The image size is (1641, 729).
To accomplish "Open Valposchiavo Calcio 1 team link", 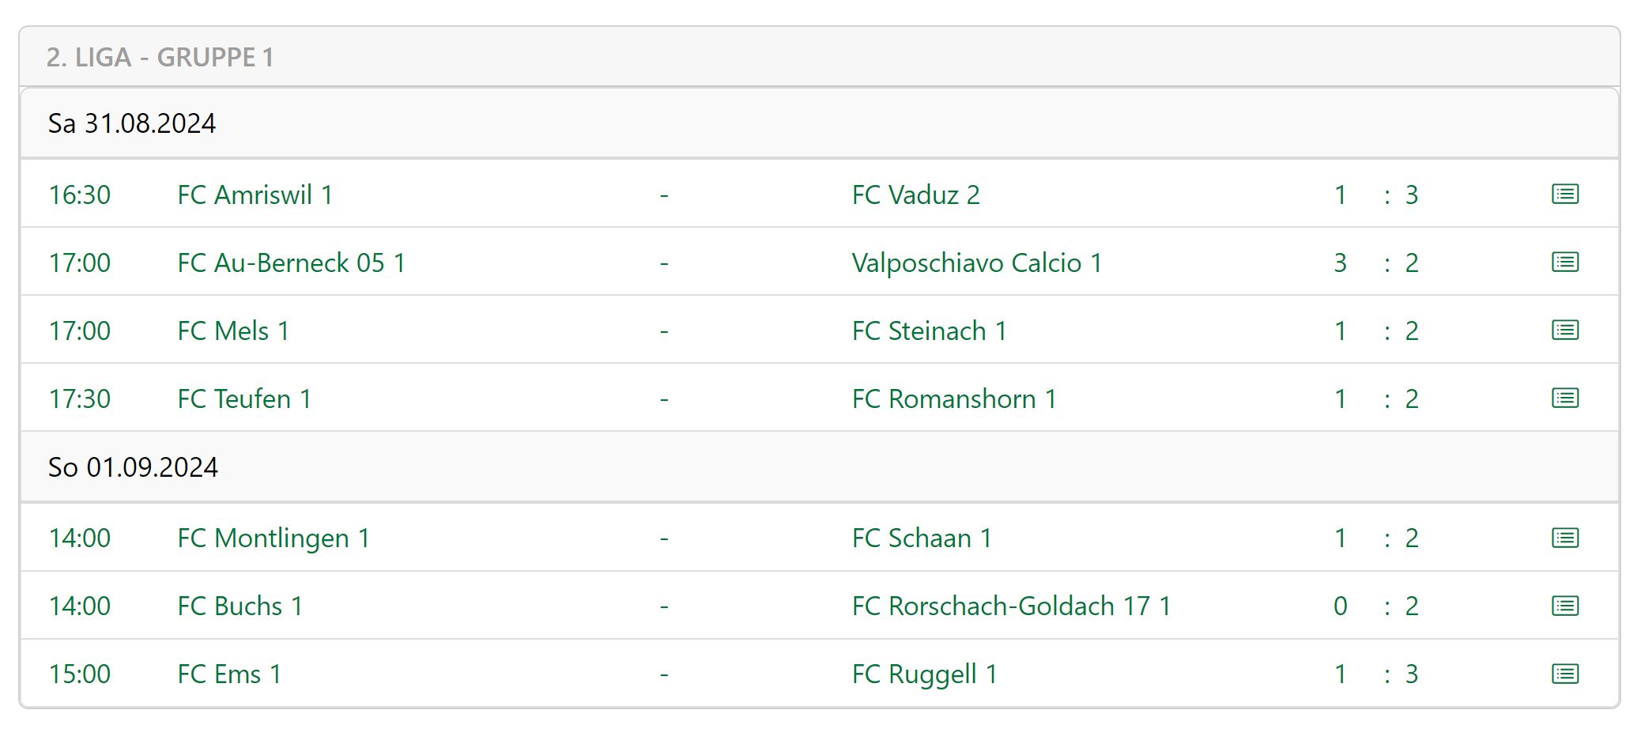I will 976,263.
